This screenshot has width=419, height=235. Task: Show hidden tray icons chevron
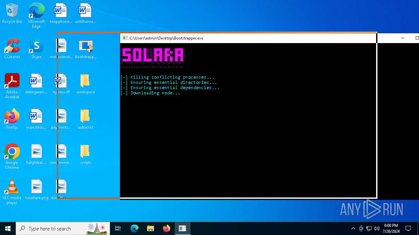[x=353, y=228]
